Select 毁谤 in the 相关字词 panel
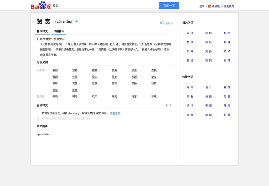The width and height of the screenshot is (269, 186). [x=190, y=33]
